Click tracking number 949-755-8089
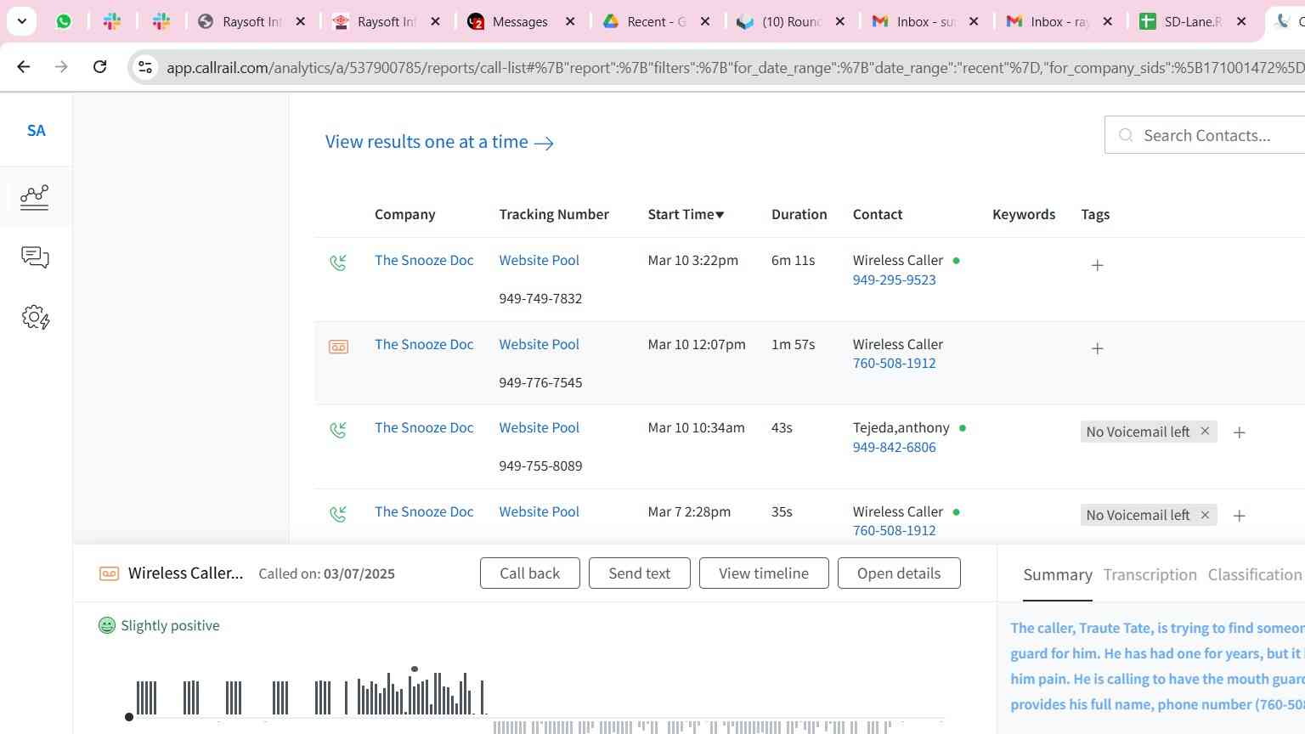The image size is (1305, 734). (540, 466)
